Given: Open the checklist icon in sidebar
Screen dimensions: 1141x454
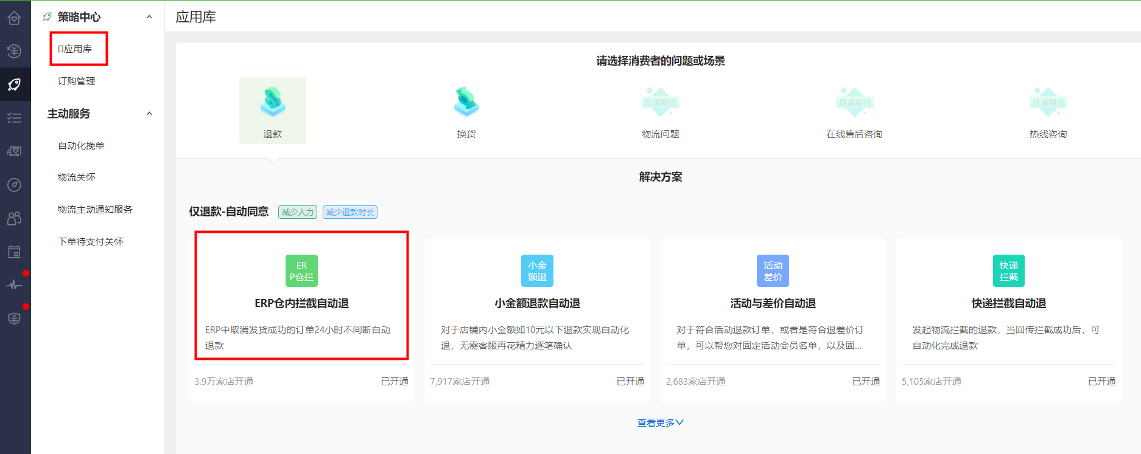Looking at the screenshot, I should [15, 118].
